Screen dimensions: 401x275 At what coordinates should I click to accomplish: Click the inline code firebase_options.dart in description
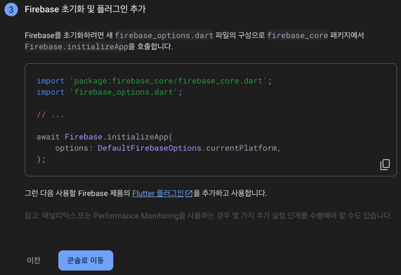tap(164, 35)
